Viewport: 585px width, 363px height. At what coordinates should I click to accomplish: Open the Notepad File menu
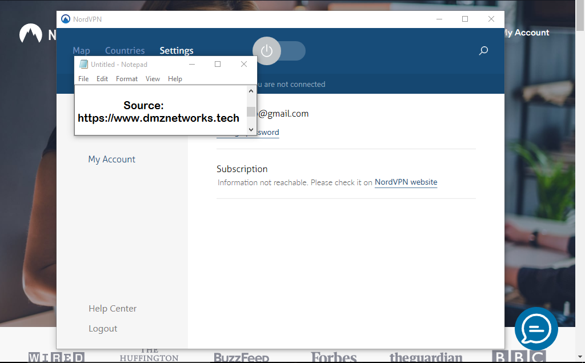click(x=83, y=79)
